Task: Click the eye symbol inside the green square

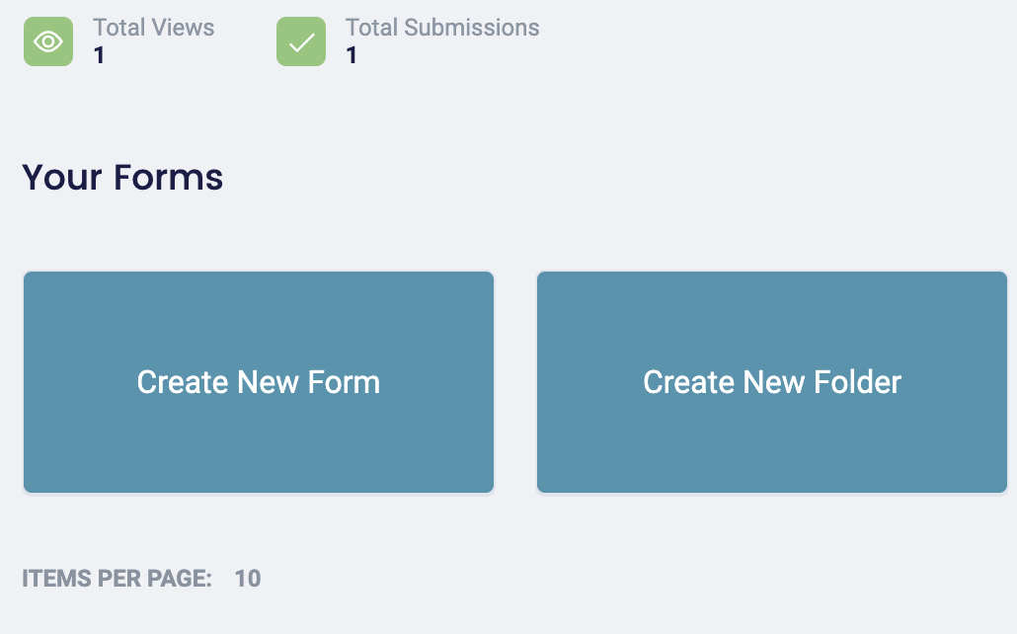Action: 47,40
